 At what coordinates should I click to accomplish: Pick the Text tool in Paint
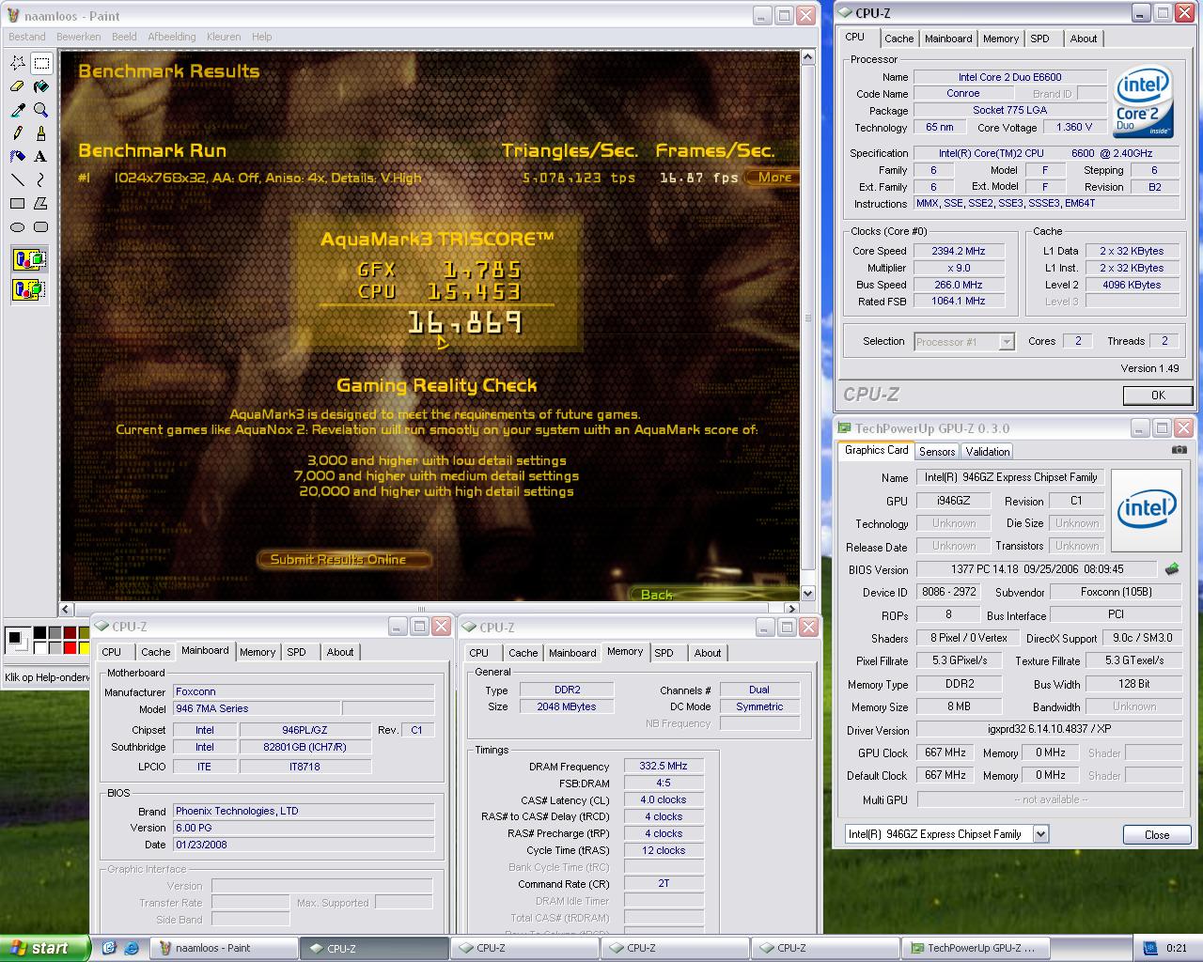[x=41, y=157]
